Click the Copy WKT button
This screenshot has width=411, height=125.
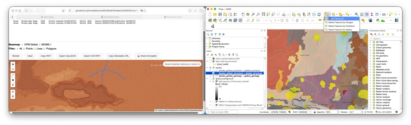(46, 56)
